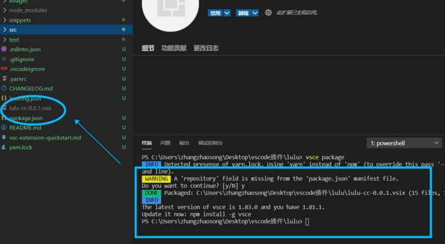The width and height of the screenshot is (445, 244).
Task: Open lulu-cc-0.0.1.vsix in file tree
Action: pos(30,108)
